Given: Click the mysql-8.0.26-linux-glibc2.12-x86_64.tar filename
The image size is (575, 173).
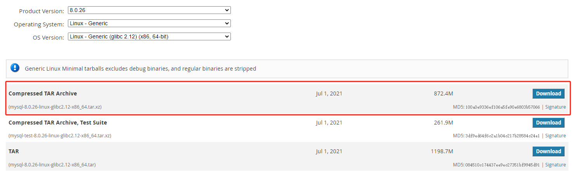Looking at the screenshot, I should click(x=52, y=165).
